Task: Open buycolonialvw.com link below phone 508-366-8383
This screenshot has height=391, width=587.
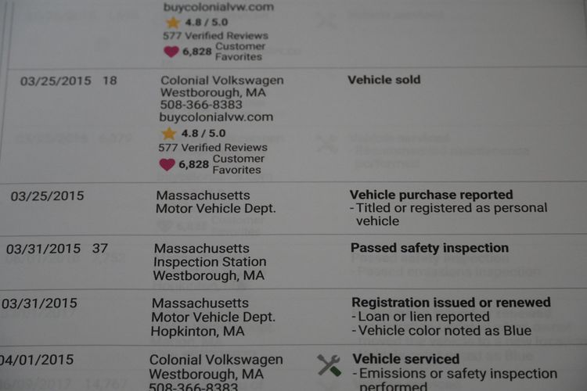Action: 216,117
